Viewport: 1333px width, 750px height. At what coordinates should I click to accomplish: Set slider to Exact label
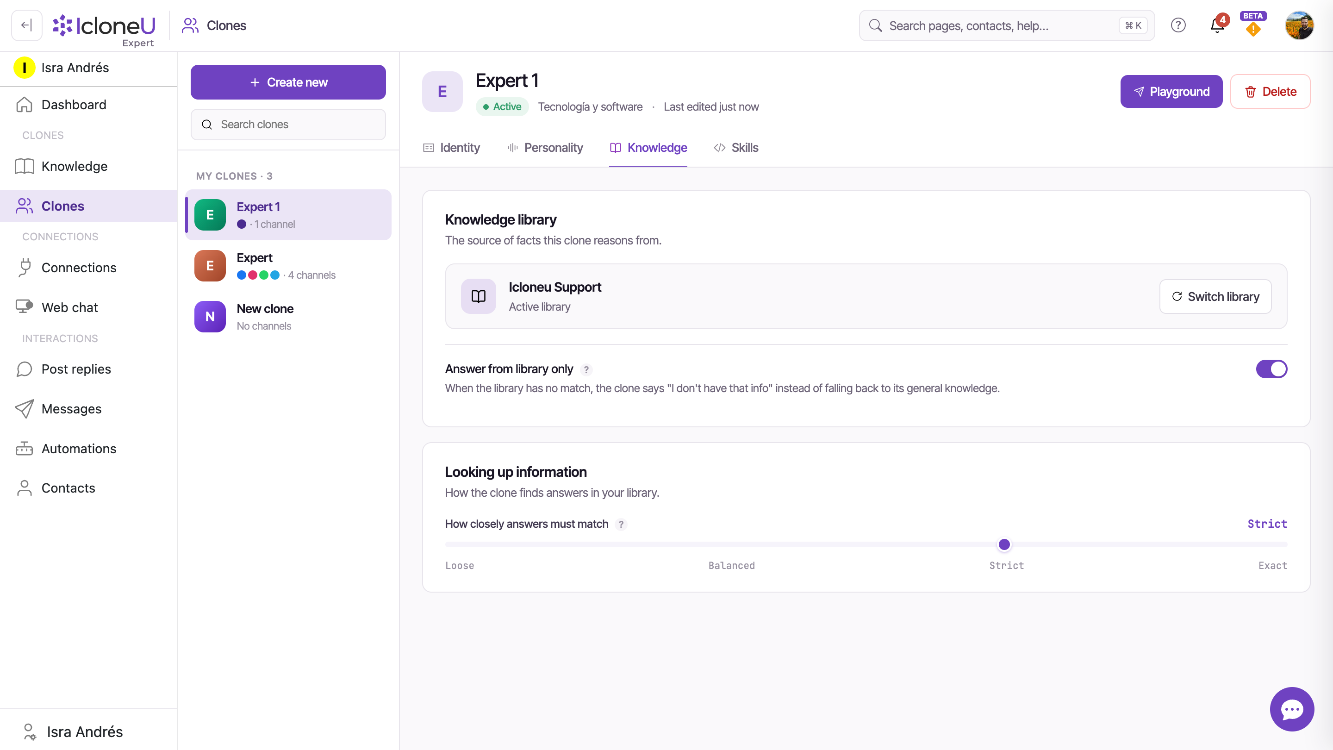(1272, 566)
